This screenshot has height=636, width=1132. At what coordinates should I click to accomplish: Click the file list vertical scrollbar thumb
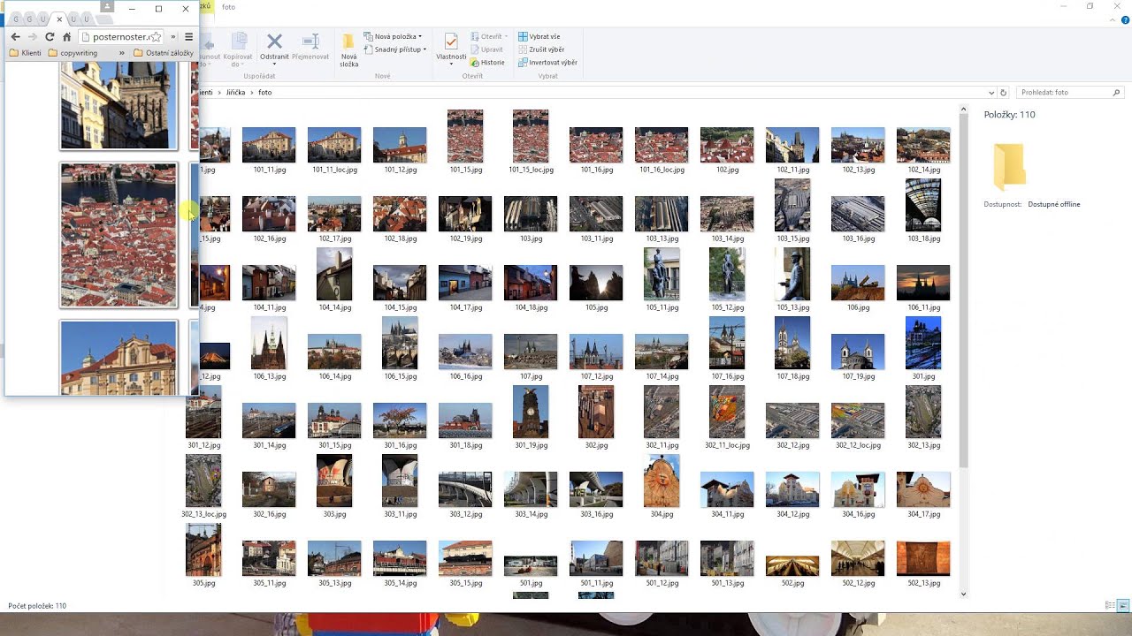click(x=964, y=291)
